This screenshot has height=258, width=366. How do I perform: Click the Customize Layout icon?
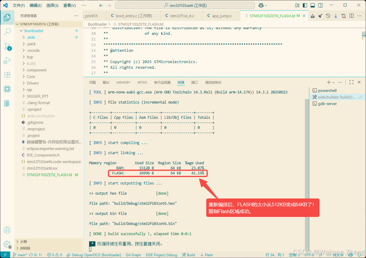tap(297, 5)
